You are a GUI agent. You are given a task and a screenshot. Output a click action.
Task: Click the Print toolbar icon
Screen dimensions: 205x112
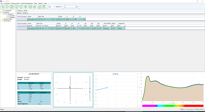click(16, 7)
